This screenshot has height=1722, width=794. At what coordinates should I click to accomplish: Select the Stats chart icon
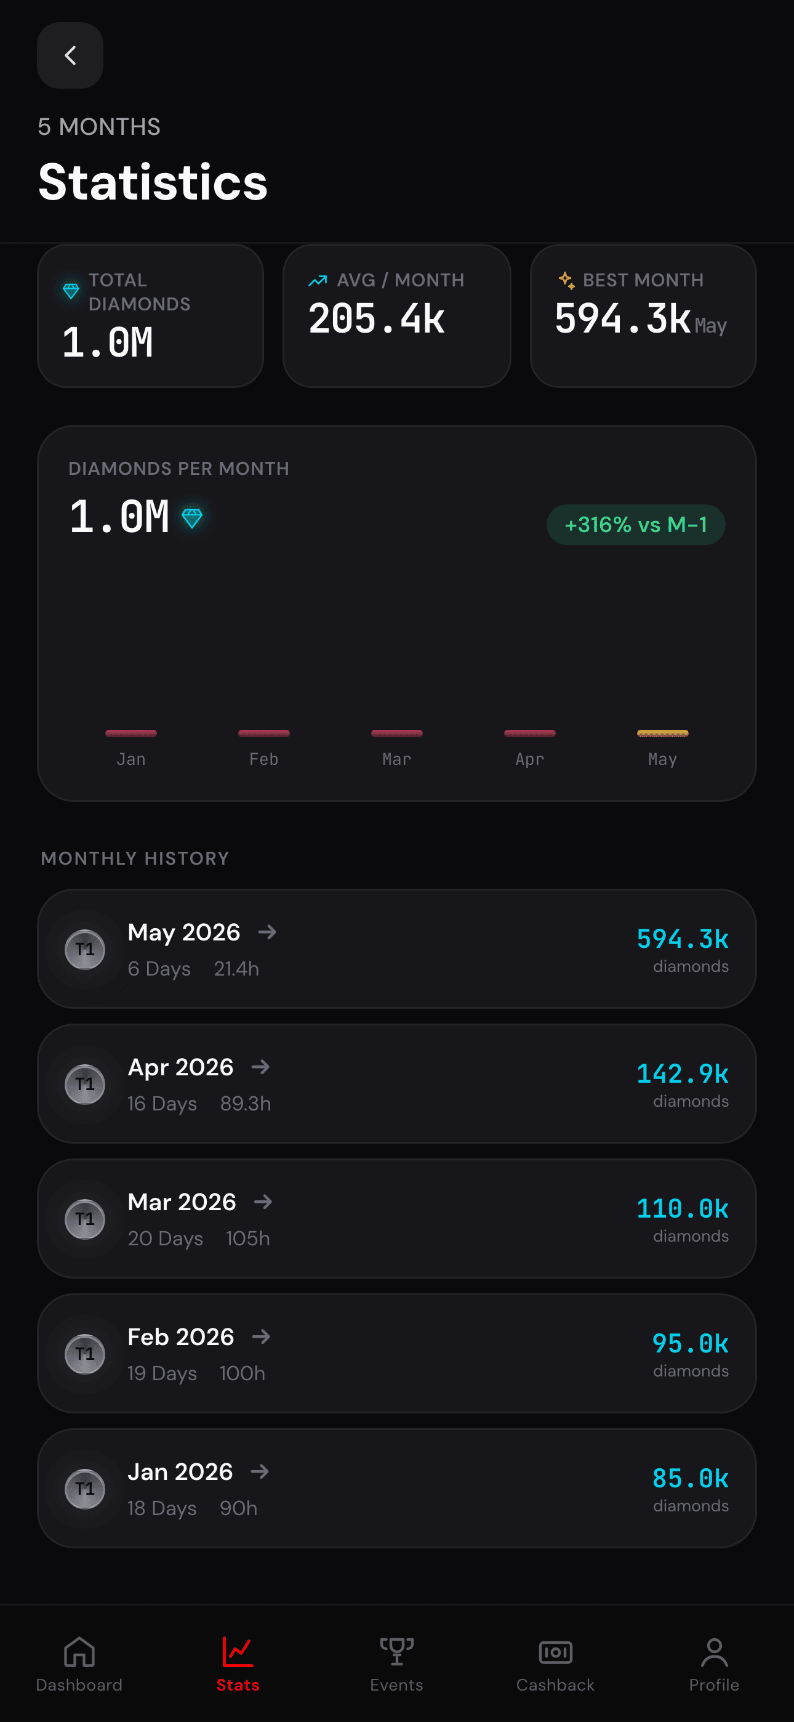pos(238,1652)
